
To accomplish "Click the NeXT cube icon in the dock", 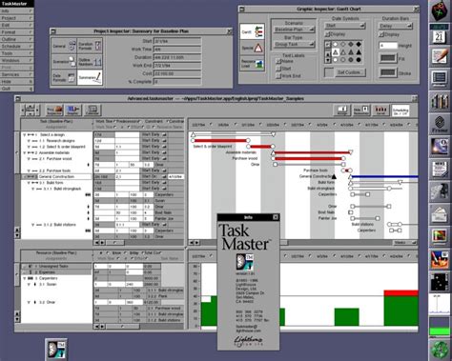I will [440, 11].
